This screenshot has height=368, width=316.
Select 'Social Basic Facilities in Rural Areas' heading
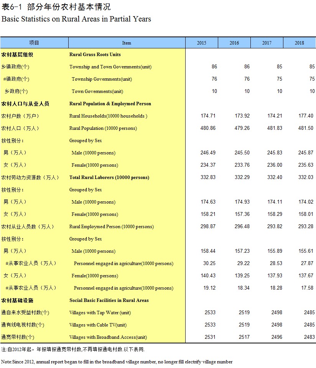109,300
